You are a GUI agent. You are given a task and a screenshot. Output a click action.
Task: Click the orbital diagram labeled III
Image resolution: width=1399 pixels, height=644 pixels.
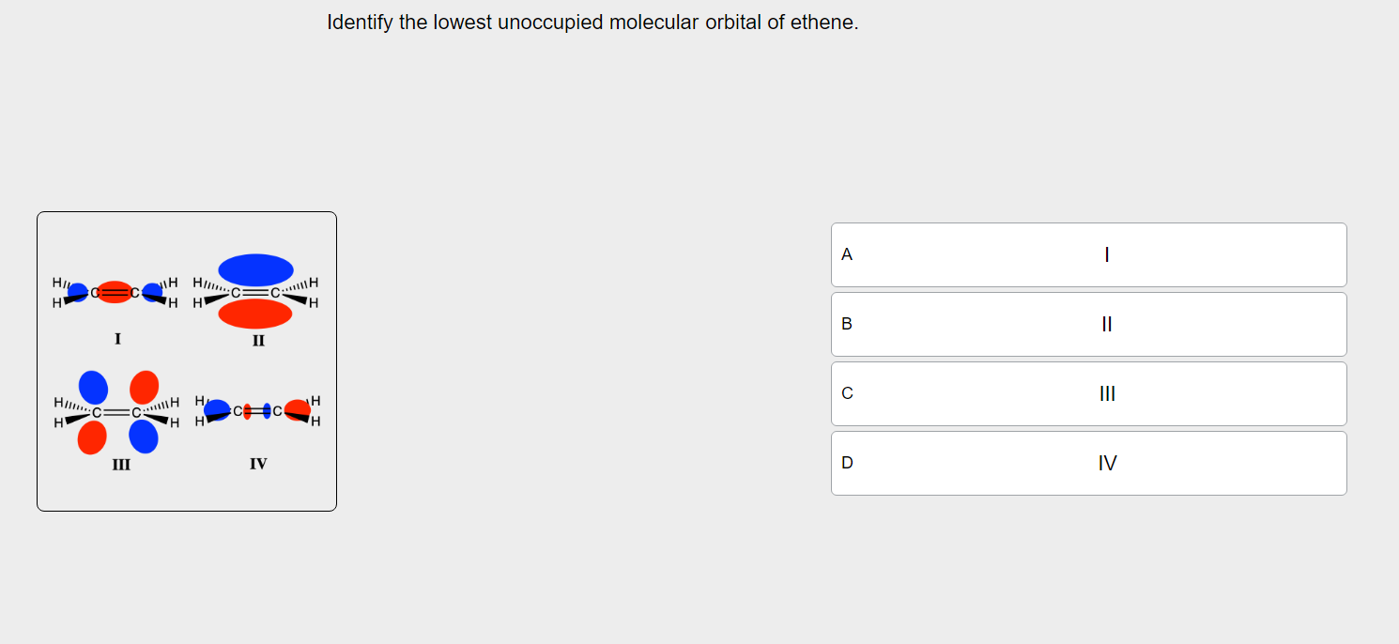(x=116, y=413)
